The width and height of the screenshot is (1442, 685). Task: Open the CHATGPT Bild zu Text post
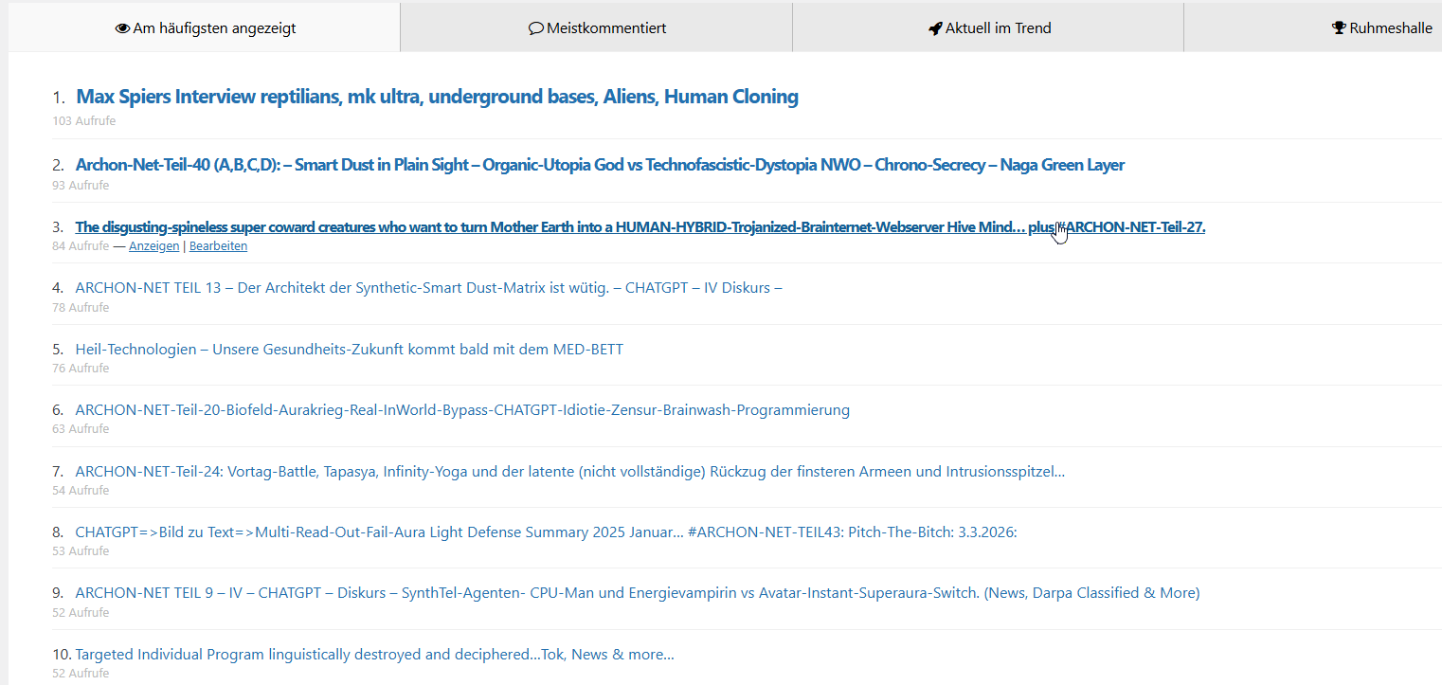pyautogui.click(x=546, y=532)
